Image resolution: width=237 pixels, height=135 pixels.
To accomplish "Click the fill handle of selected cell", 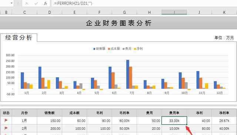I will click(x=187, y=124).
